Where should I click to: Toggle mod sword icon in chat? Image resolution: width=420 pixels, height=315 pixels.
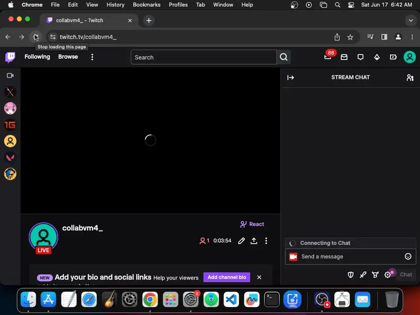coord(363,274)
